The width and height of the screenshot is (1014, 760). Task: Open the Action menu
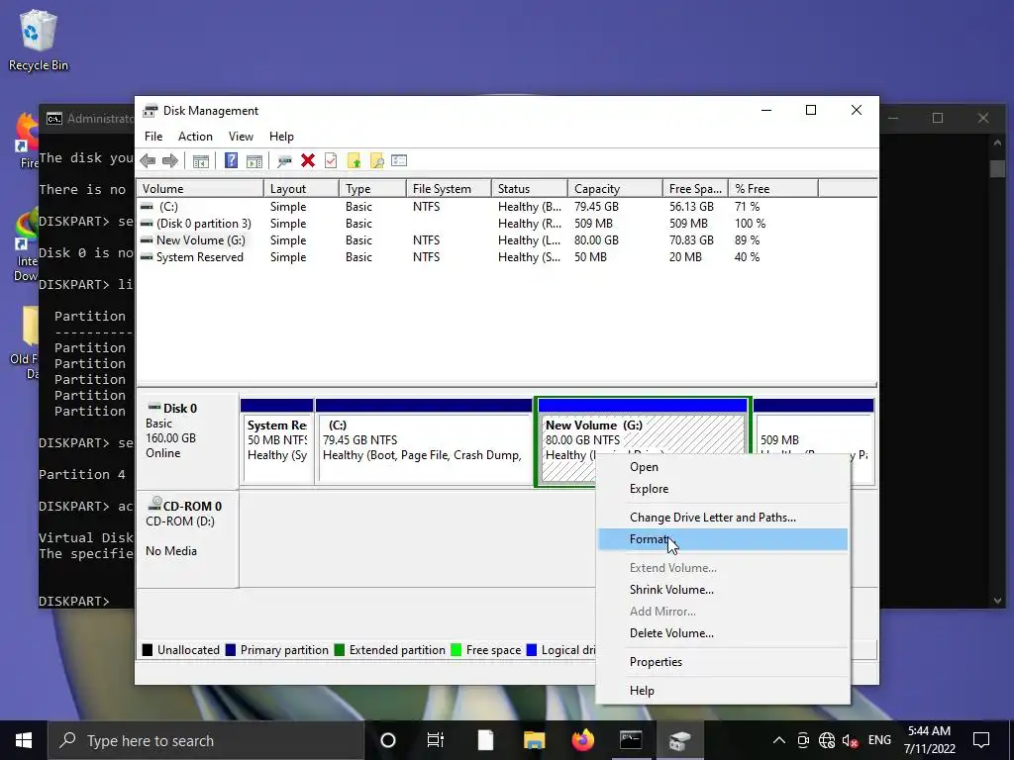tap(195, 137)
